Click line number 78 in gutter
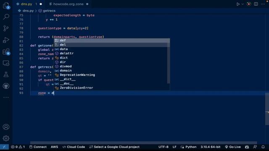This screenshot has height=151, width=269. pyautogui.click(x=21, y=28)
